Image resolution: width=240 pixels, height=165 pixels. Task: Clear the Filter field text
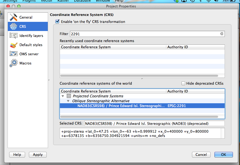(x=222, y=34)
